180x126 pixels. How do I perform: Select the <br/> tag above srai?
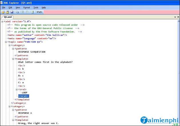tap(22, 86)
